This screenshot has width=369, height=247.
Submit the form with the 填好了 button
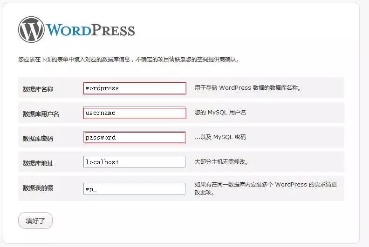pos(35,220)
